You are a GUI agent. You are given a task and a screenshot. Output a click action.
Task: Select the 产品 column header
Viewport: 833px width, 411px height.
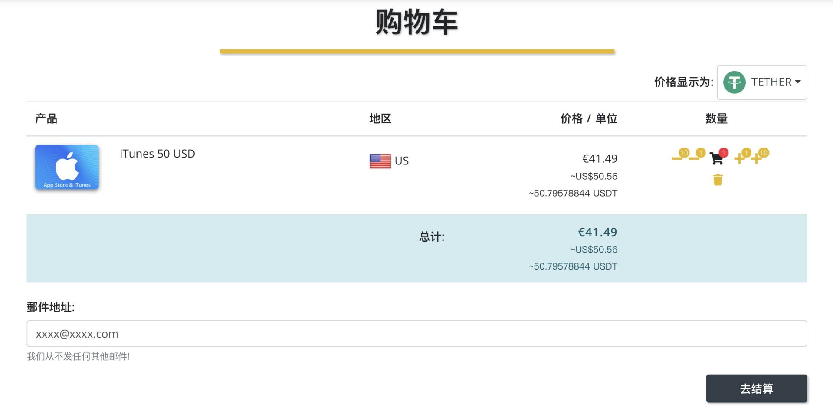46,118
